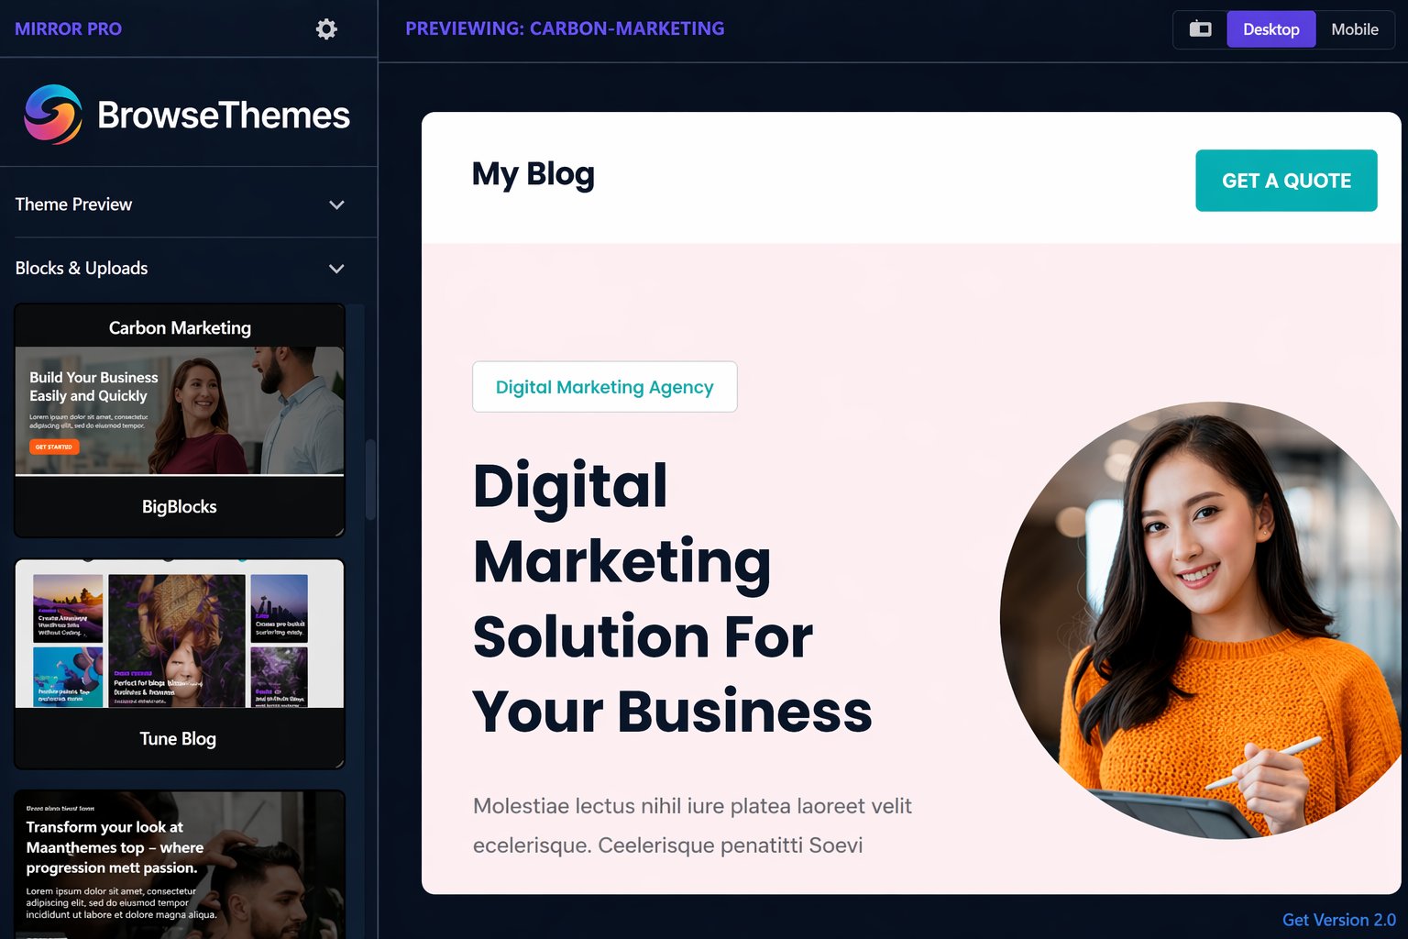Screen dimensions: 1408x939
Task: Expand the Blocks & Uploads chevron
Action: (336, 269)
